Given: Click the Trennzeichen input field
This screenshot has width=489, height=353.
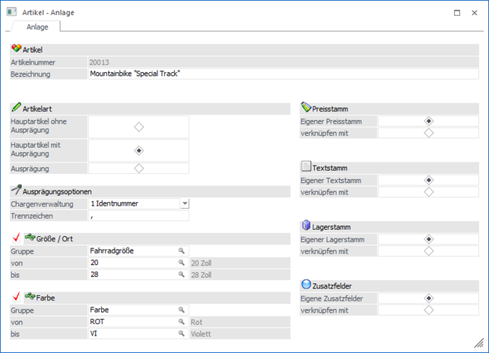Looking at the screenshot, I should click(x=138, y=216).
